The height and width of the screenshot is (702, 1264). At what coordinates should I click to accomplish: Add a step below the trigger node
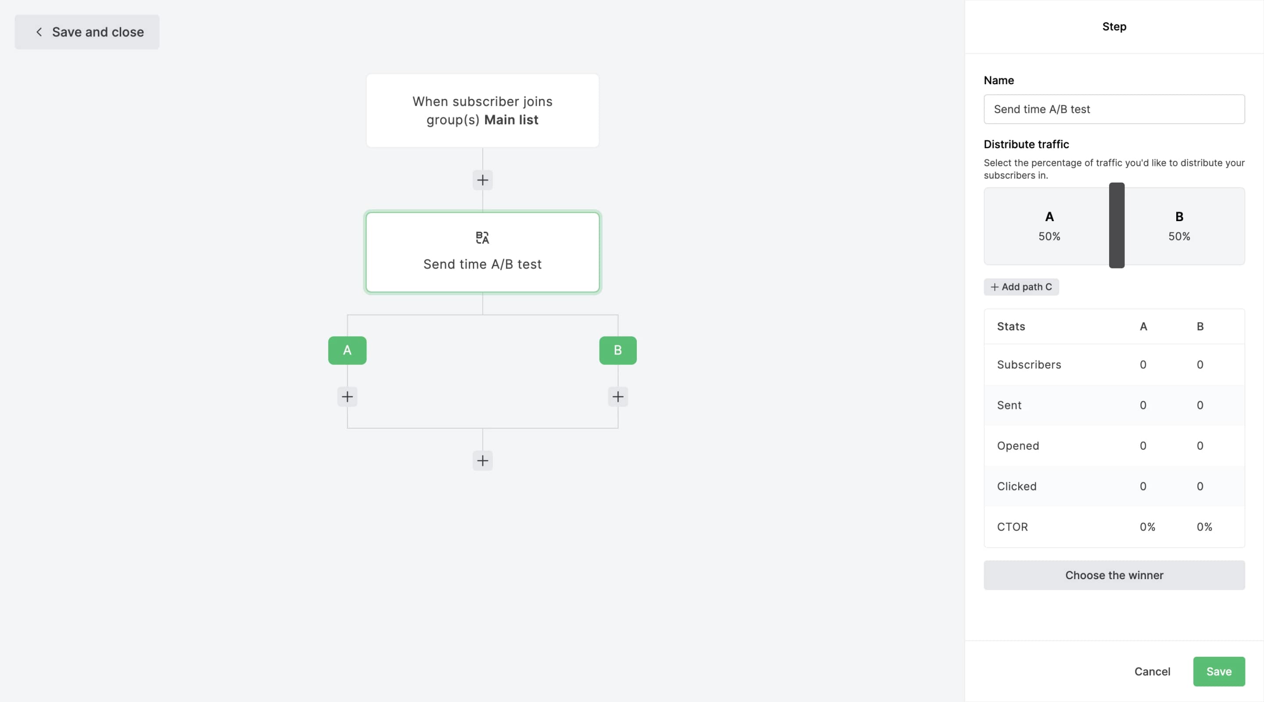point(482,180)
